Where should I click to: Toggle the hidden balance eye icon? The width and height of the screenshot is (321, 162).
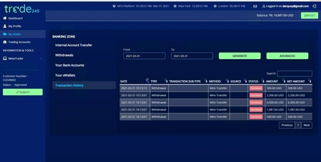271,15
